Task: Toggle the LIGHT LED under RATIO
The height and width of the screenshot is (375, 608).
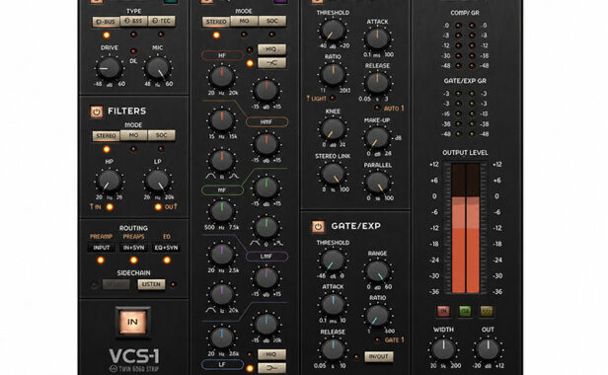Action: tap(333, 99)
